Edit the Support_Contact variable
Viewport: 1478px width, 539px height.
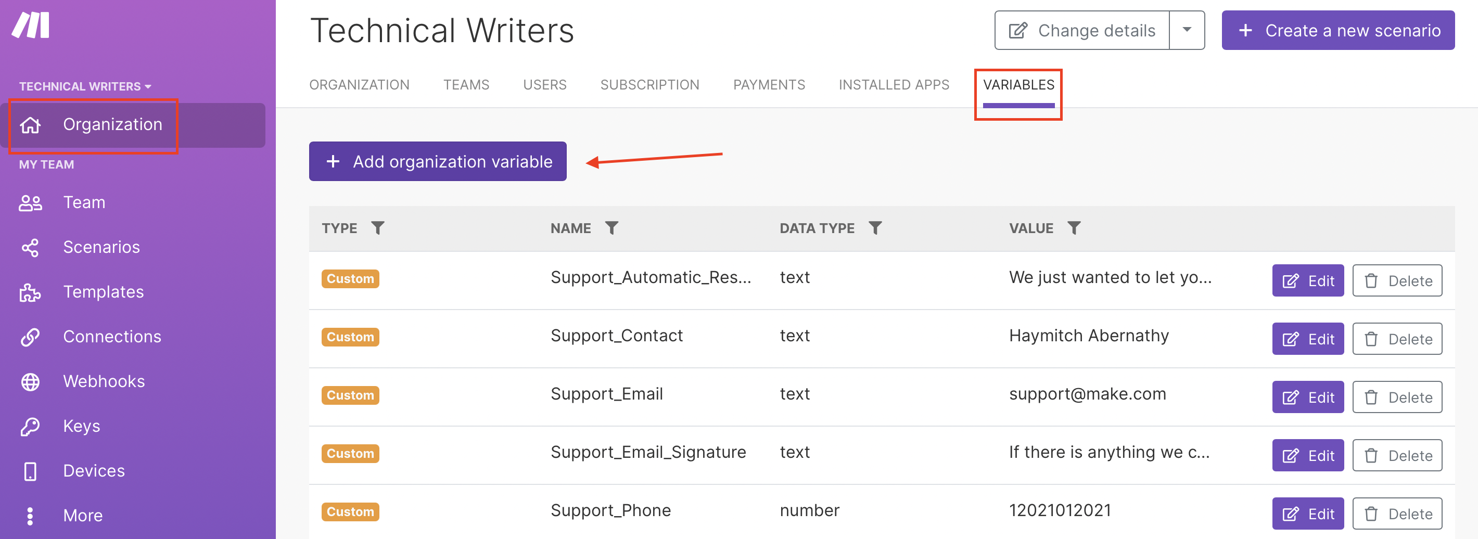[1308, 339]
